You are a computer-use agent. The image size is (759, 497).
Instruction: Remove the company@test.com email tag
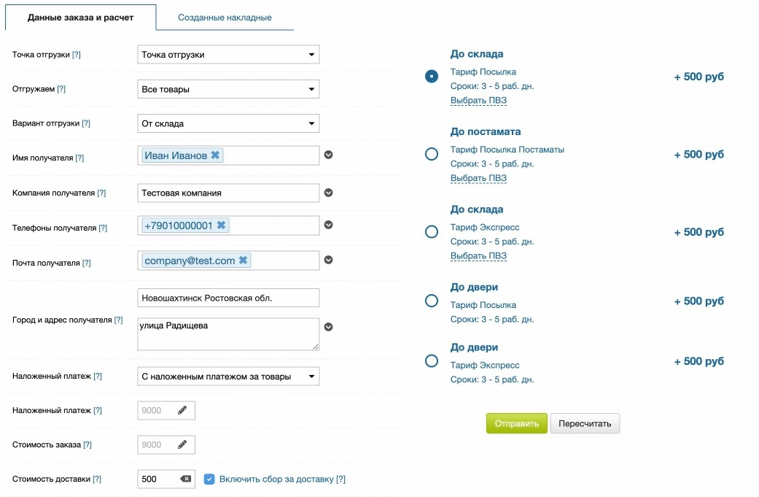click(x=243, y=261)
